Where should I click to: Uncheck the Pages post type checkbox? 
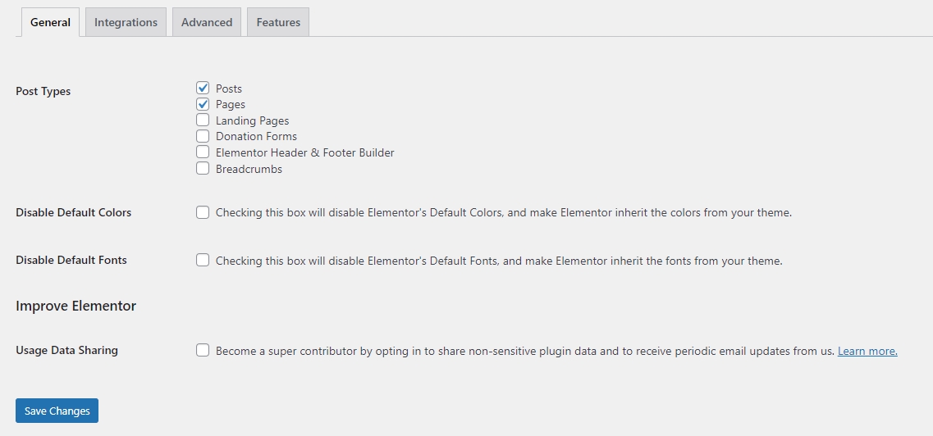[x=203, y=104]
